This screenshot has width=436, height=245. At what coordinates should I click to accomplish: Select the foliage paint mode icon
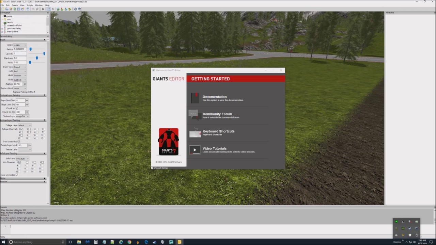coord(70,9)
